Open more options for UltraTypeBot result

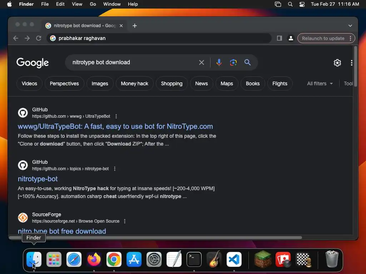tap(116, 116)
